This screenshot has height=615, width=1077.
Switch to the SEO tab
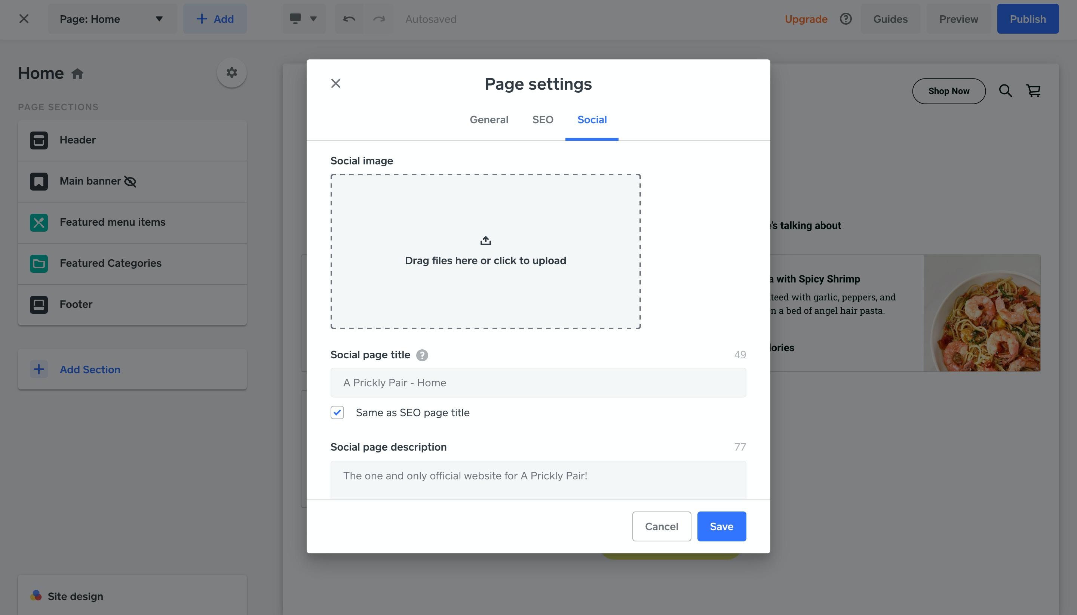coord(542,120)
